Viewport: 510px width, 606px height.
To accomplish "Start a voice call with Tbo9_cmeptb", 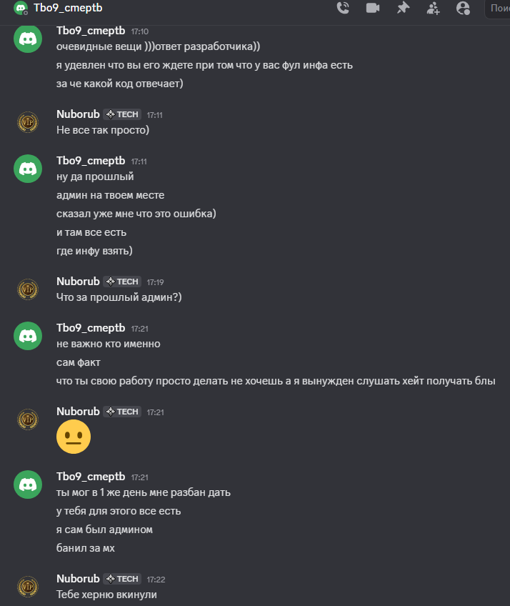I will [x=343, y=8].
